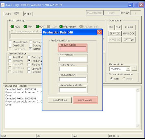Screen dimensions: 145x139
Task: Click the BOX STATUS Ready field
Action: pyautogui.click(x=111, y=13)
